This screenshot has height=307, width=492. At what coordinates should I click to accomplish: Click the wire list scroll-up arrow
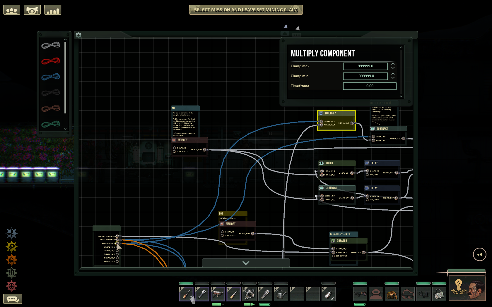click(x=65, y=39)
